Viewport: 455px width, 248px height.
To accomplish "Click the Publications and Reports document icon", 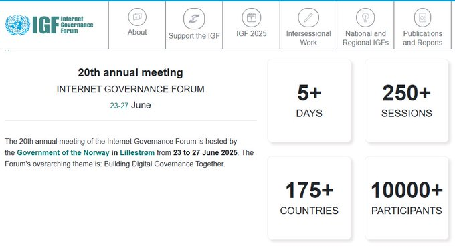I will 422,17.
